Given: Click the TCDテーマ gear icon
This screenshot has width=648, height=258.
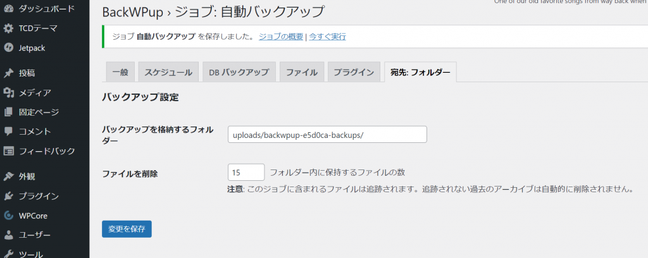Looking at the screenshot, I should [8, 28].
